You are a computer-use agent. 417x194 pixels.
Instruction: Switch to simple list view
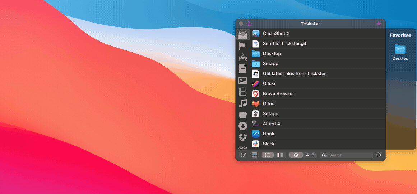coord(268,155)
